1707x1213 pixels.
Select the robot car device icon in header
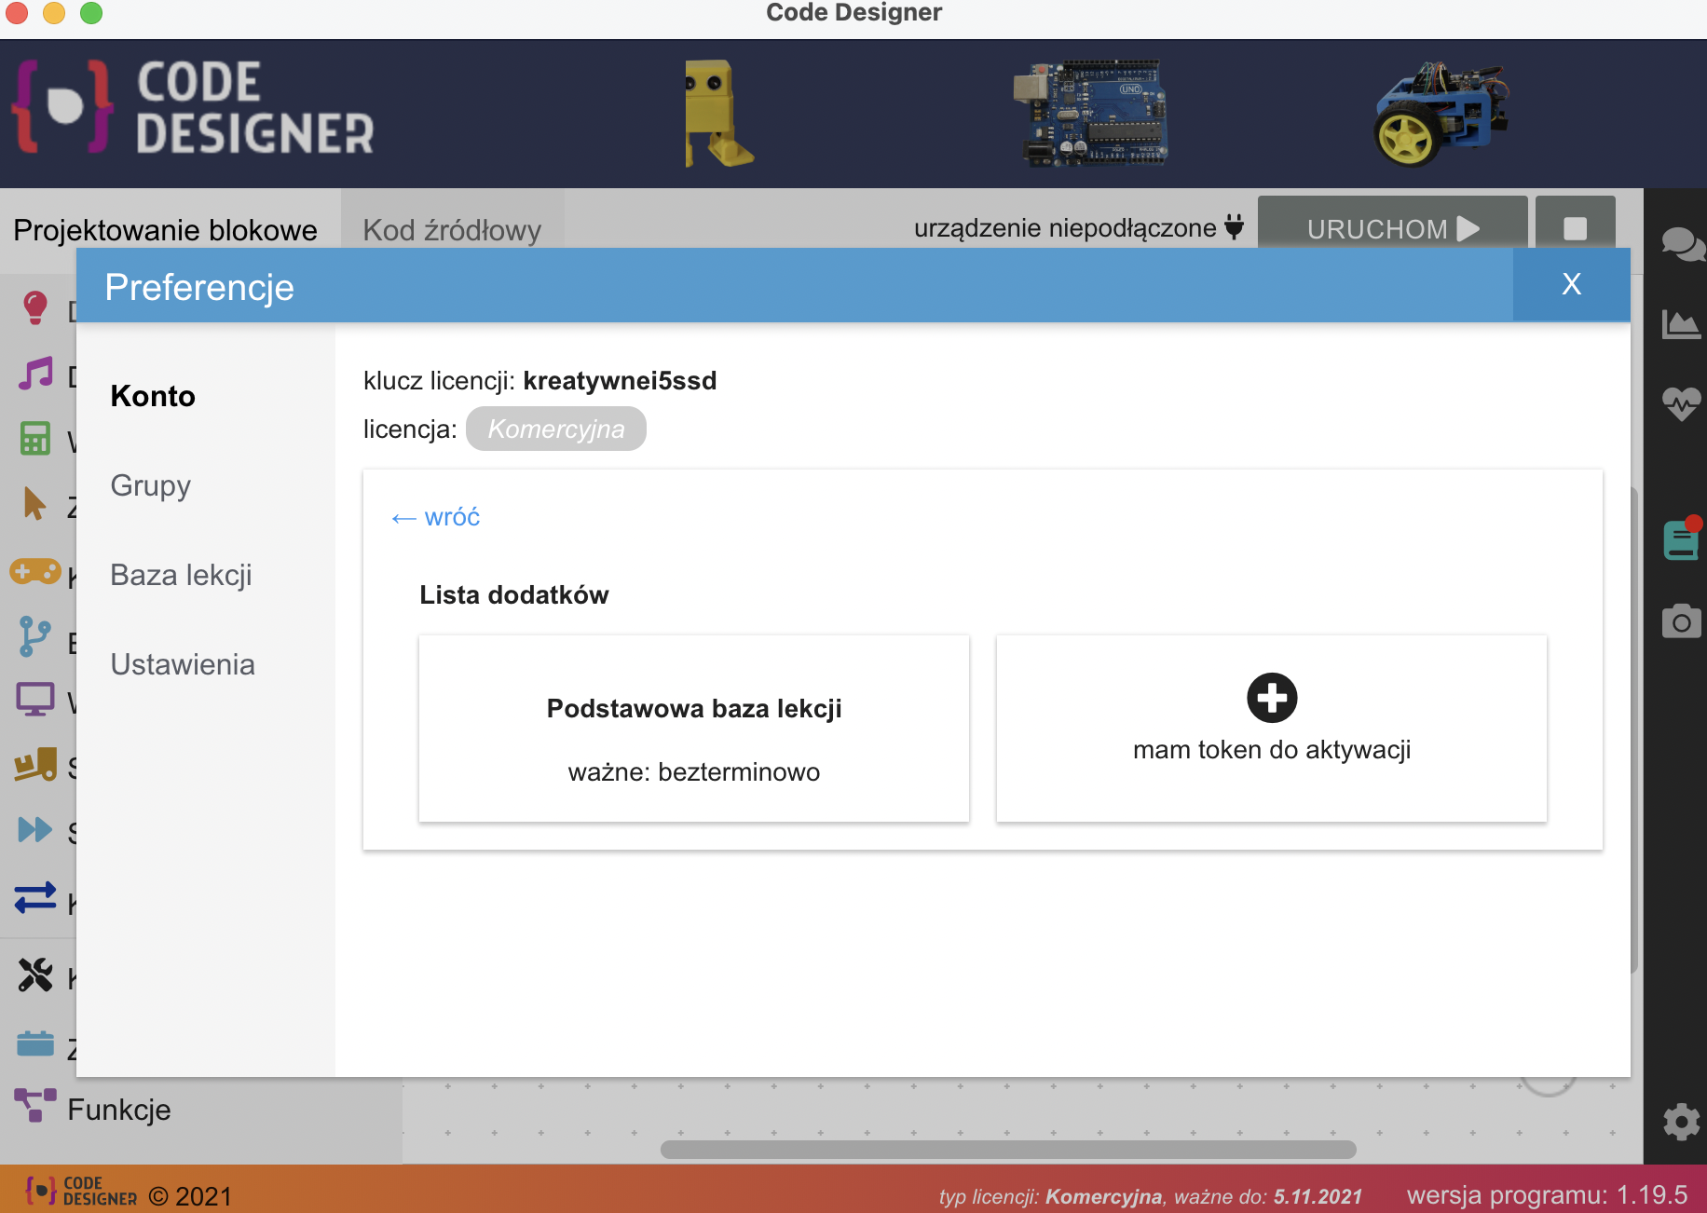point(1440,112)
